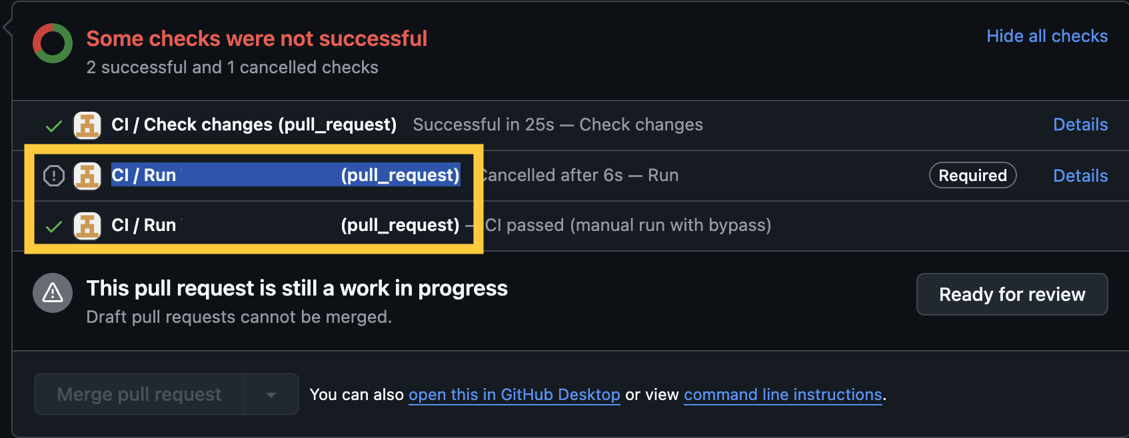Click the workflow avatar on the cancelled check
1129x438 pixels.
tap(87, 175)
